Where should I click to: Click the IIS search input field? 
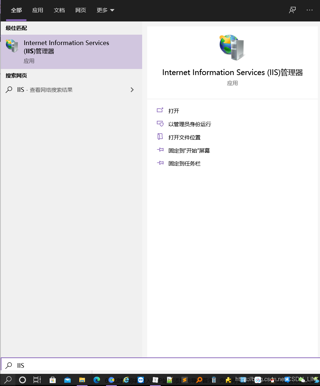(160, 365)
